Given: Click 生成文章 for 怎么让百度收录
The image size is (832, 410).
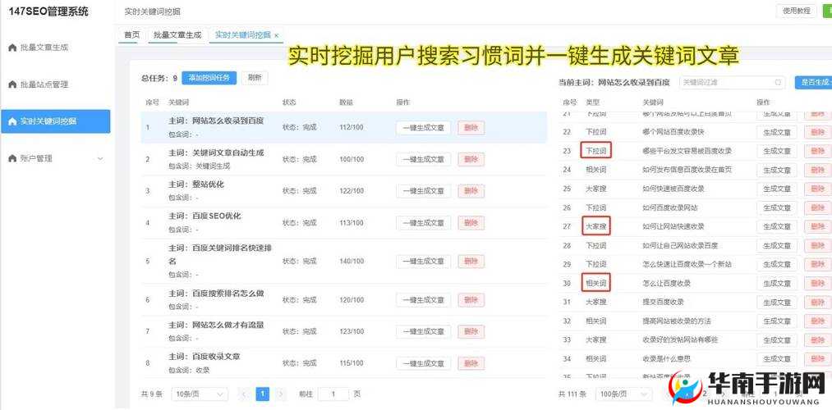Looking at the screenshot, I should point(777,284).
